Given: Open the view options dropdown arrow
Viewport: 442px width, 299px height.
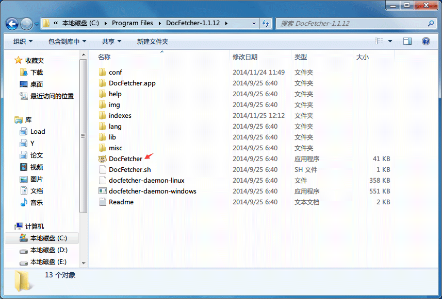Looking at the screenshot, I should coord(390,41).
